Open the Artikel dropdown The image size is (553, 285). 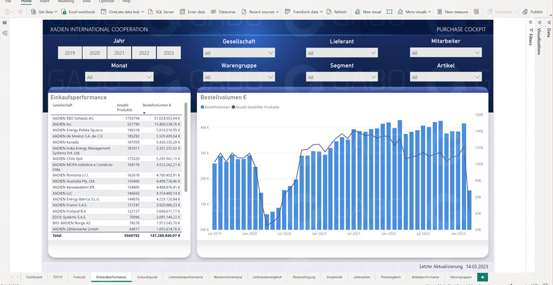[446, 77]
